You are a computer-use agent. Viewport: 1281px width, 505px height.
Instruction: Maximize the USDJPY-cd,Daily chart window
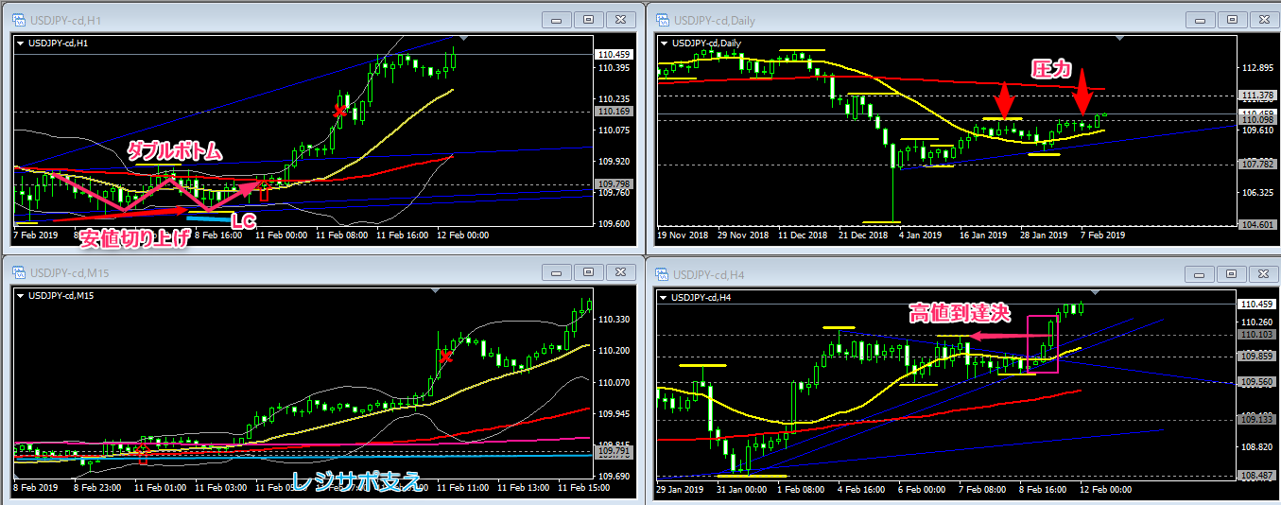(x=1233, y=19)
